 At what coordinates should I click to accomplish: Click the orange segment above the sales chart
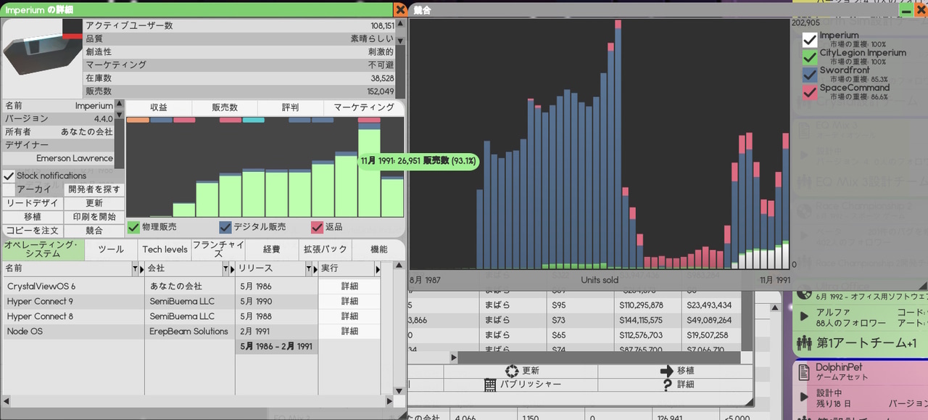138,120
